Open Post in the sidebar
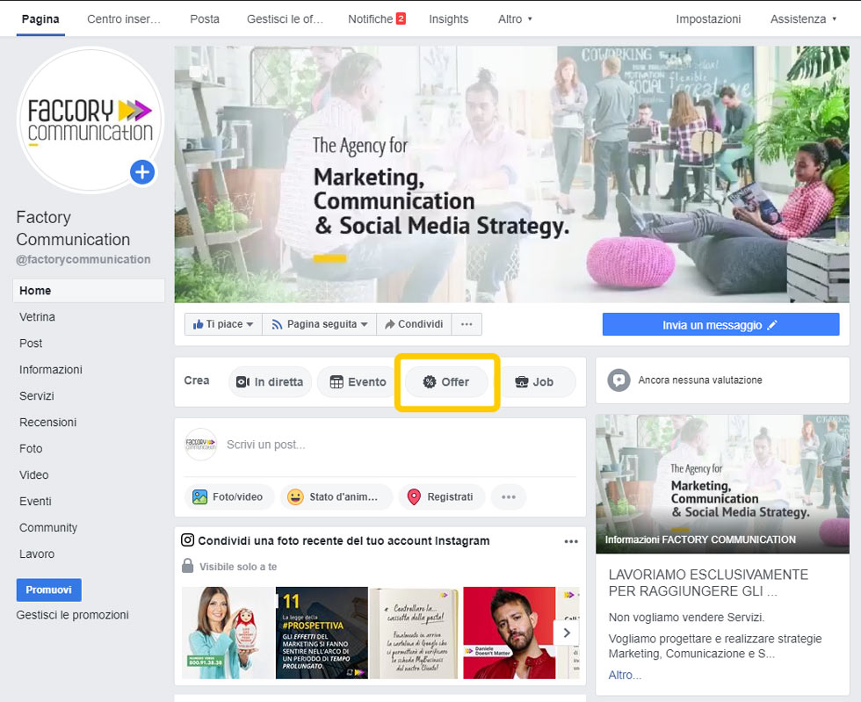Screen dimensions: 861x702 coord(31,344)
